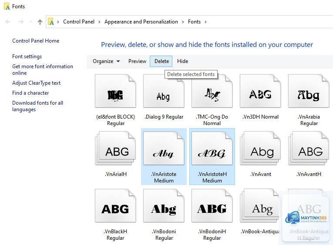Go forward with the Forward arrow

pos(21,22)
